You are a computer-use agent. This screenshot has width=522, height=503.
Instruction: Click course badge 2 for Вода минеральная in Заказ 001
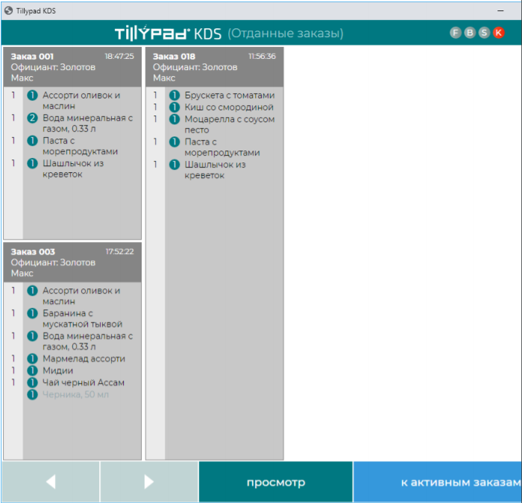pos(32,118)
